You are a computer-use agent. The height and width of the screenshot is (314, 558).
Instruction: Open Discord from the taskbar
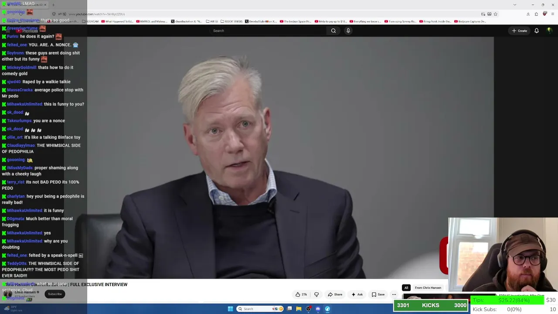tap(318, 309)
